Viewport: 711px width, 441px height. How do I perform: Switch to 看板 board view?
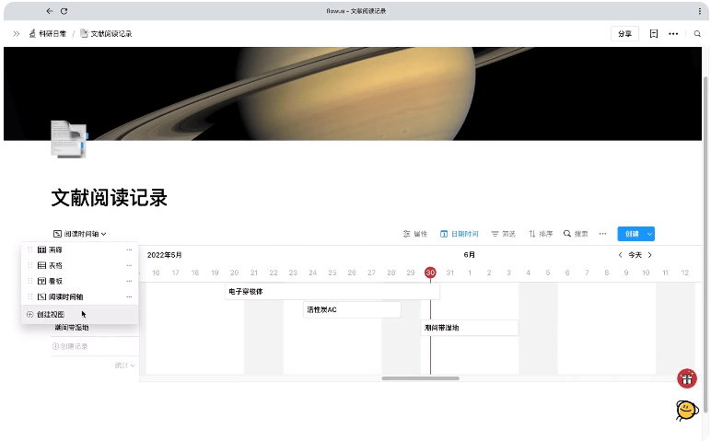pyautogui.click(x=55, y=281)
